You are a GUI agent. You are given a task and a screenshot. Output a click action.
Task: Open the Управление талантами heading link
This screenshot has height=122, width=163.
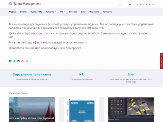coord(32,75)
